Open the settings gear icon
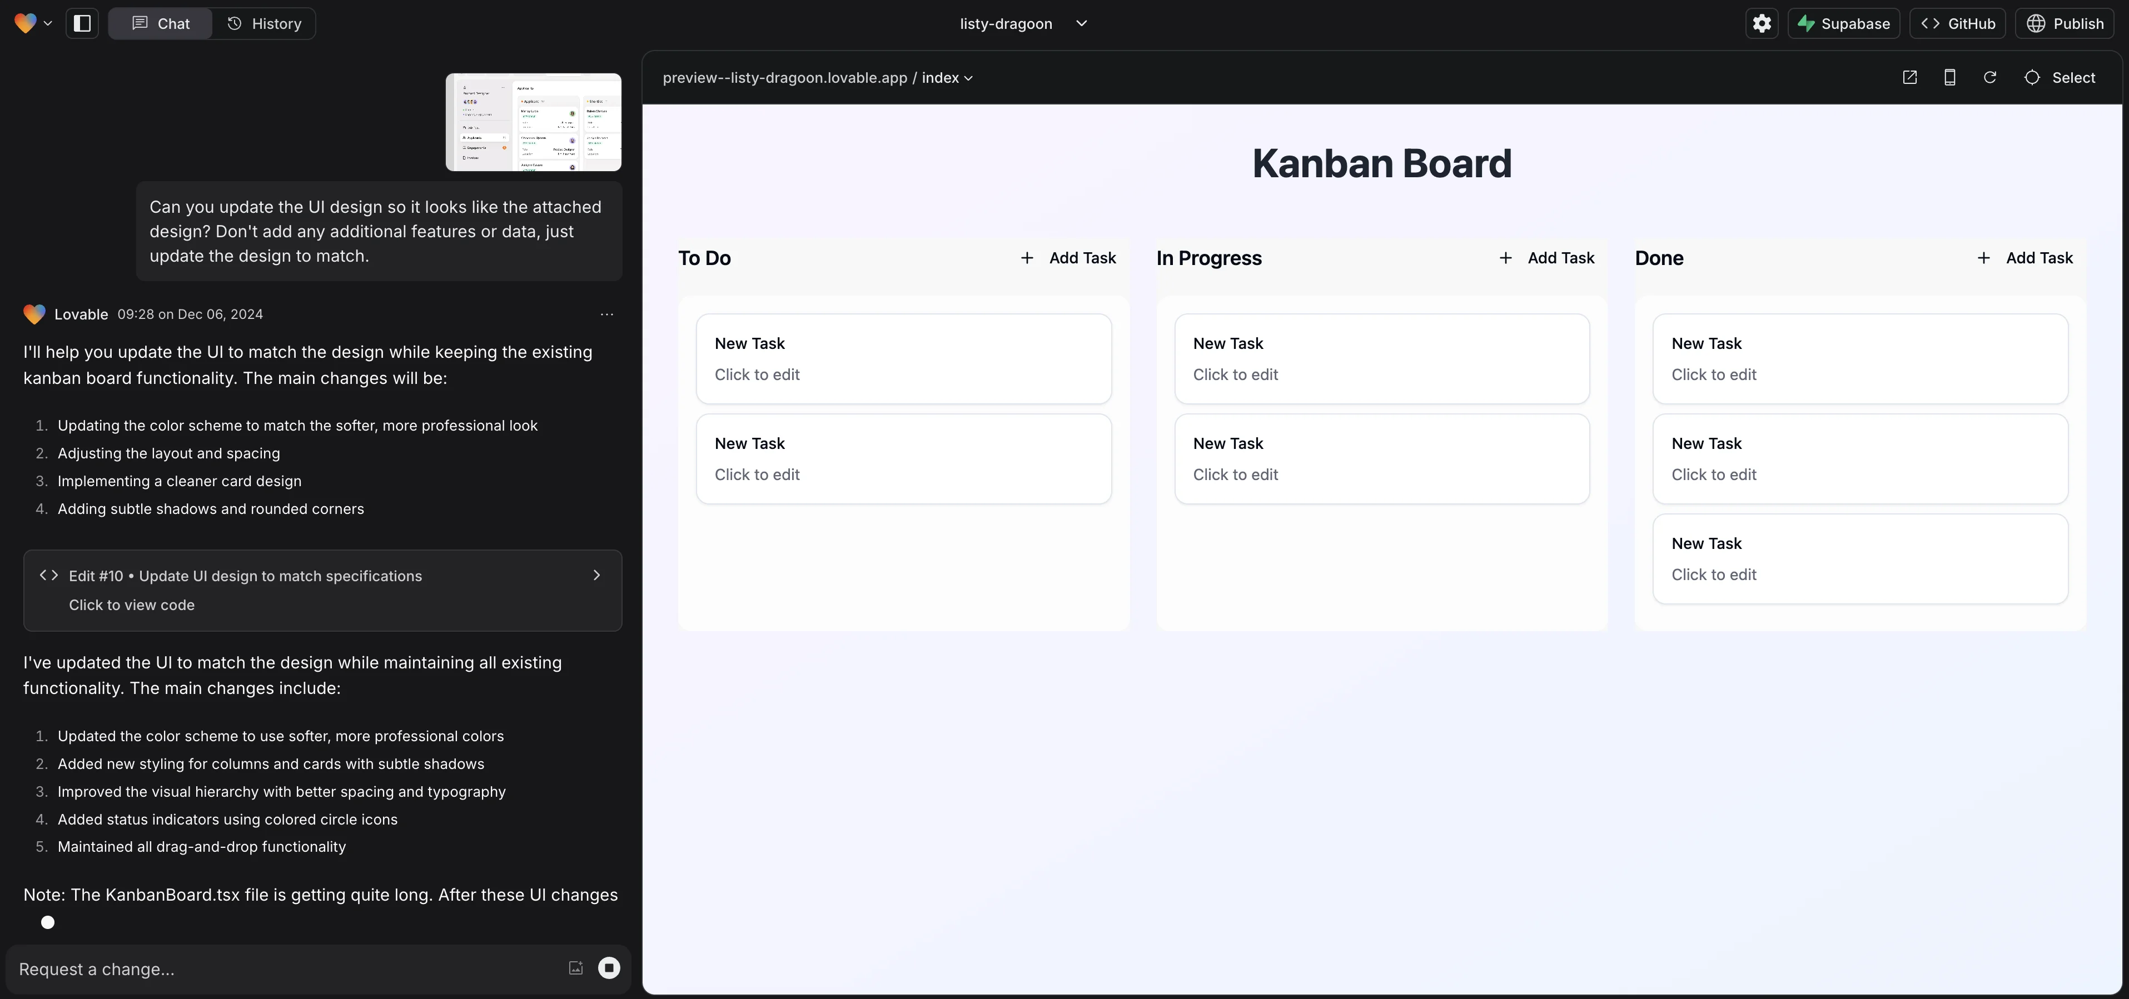Screen dimensions: 2129x999 pyautogui.click(x=1761, y=23)
